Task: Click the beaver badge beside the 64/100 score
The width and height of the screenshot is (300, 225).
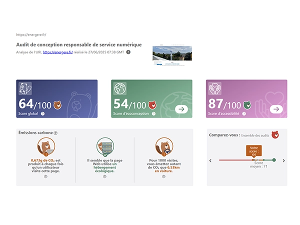Action: 57,105
